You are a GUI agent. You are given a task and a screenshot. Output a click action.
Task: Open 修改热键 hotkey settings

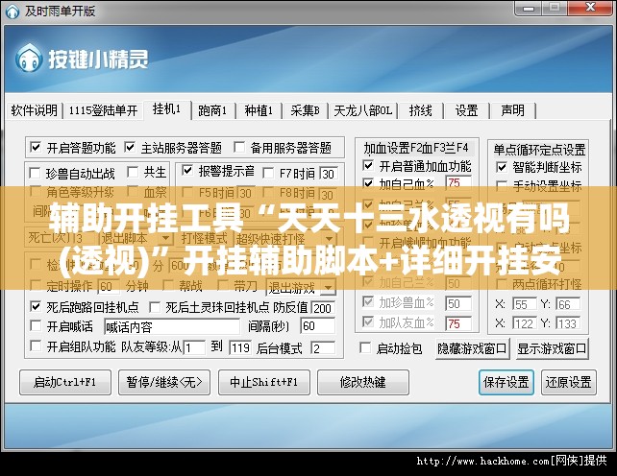tap(363, 382)
